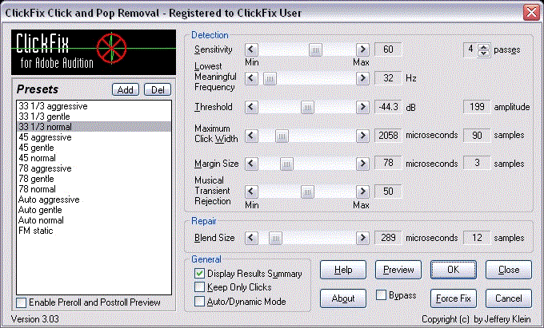The height and width of the screenshot is (328, 544).
Task: Decrement passes with the down spinner
Action: click(x=483, y=53)
